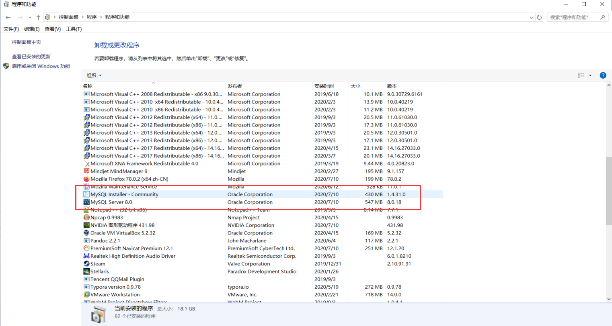Click the 8.0.18 version cell
This screenshot has height=326, width=612.
(394, 202)
